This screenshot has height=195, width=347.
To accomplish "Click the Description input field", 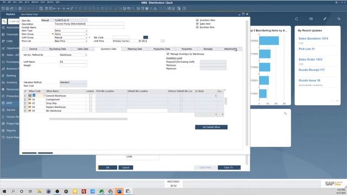I will click(89, 24).
